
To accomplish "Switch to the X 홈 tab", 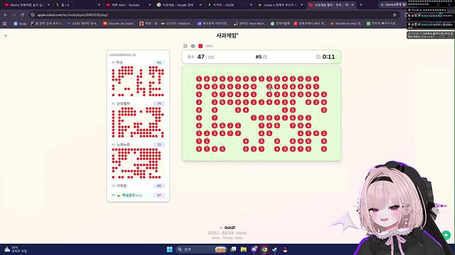I will (77, 5).
